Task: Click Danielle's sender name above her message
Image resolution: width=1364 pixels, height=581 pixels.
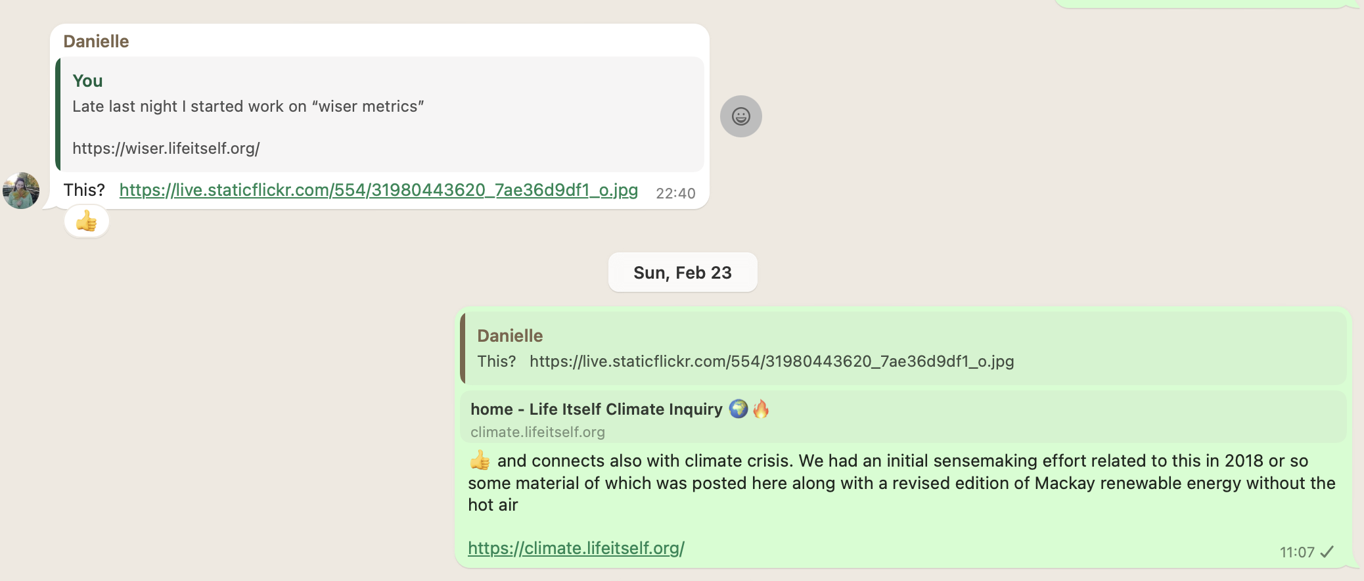Action: pos(96,41)
